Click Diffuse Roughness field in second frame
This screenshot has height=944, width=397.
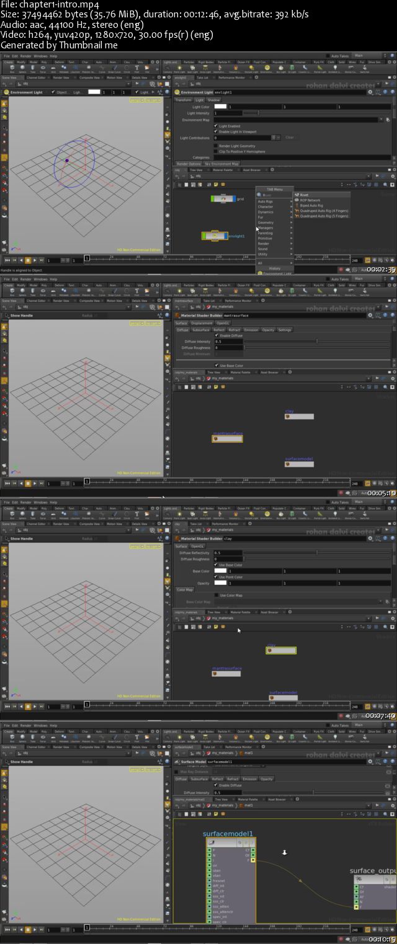click(228, 348)
